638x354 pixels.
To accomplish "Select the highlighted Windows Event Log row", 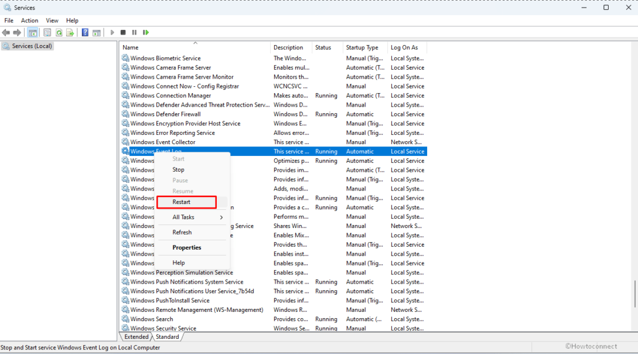I will (x=274, y=151).
